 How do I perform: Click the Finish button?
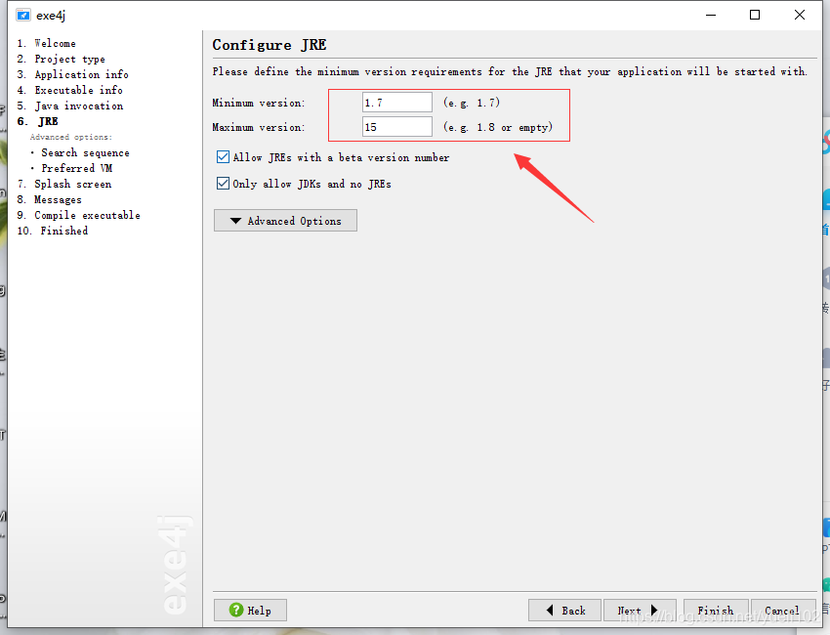[x=716, y=611]
